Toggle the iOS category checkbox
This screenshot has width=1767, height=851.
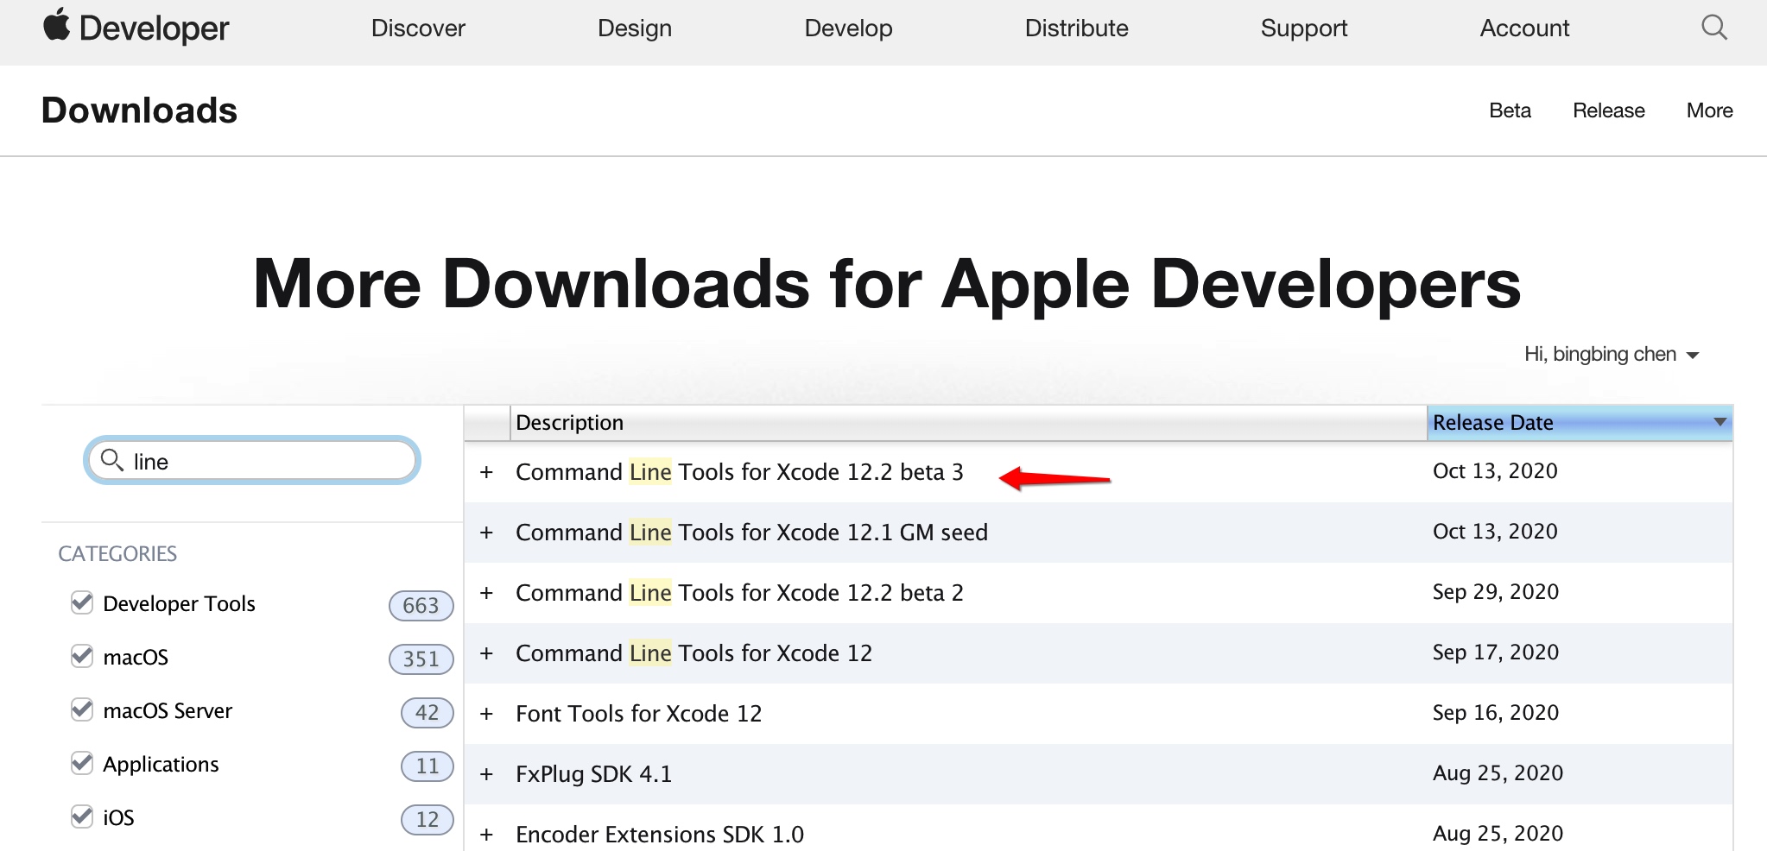[x=82, y=816]
